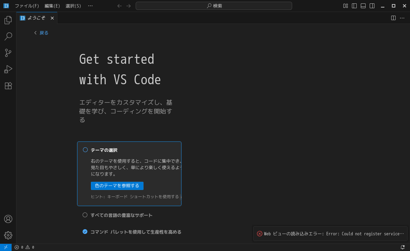Image resolution: width=410 pixels, height=251 pixels.
Task: Toggle すべての言語の豊富なサポート step circle
Action: 85,215
